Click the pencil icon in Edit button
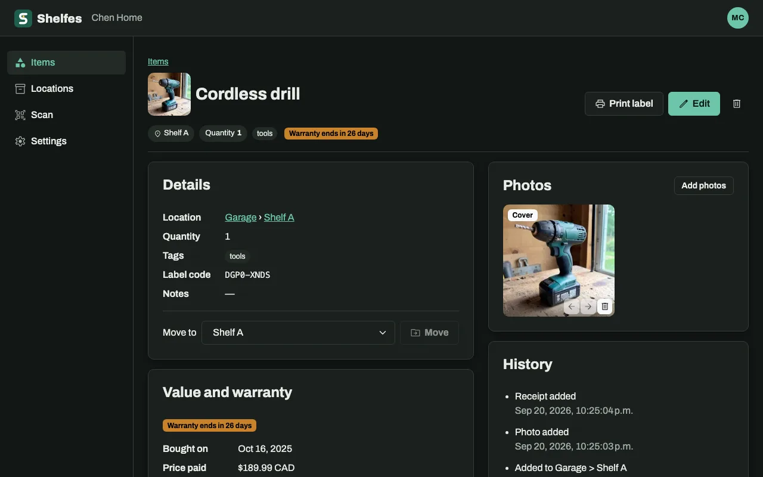Viewport: 763px width, 477px height. [x=684, y=104]
